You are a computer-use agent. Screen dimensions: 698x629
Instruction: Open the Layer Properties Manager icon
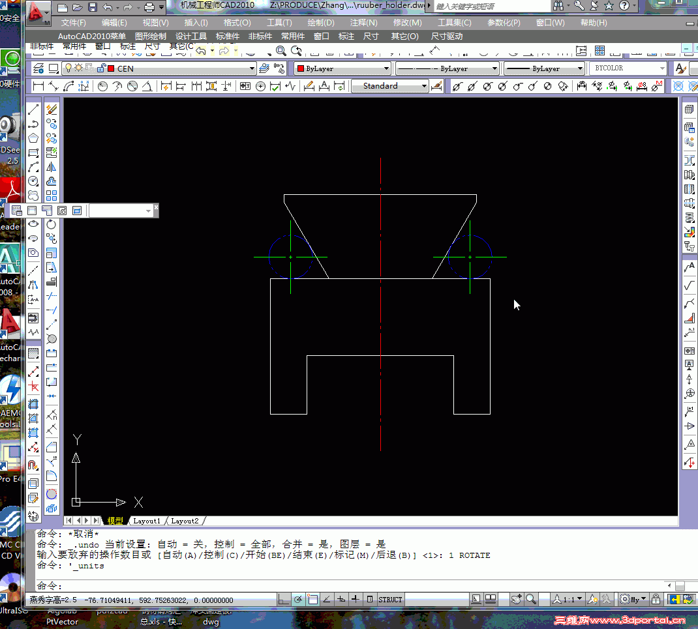click(x=38, y=68)
